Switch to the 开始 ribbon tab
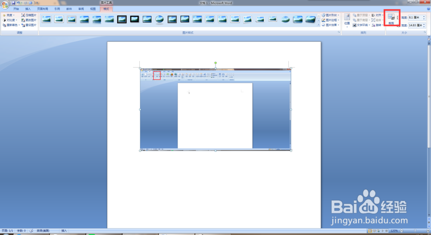431x235 pixels. click(x=16, y=9)
